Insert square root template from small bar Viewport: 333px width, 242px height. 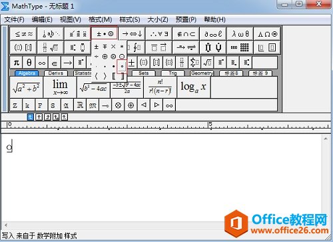pos(207,63)
